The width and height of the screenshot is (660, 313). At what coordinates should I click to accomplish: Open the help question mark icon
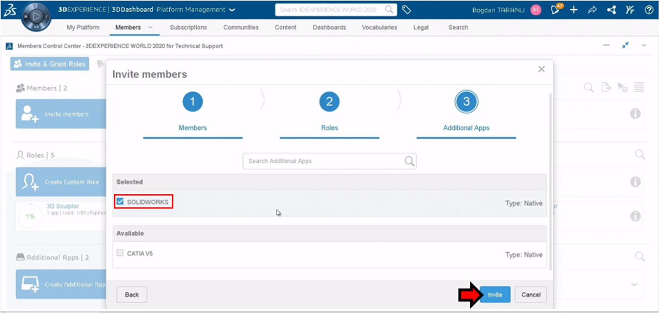click(x=649, y=10)
